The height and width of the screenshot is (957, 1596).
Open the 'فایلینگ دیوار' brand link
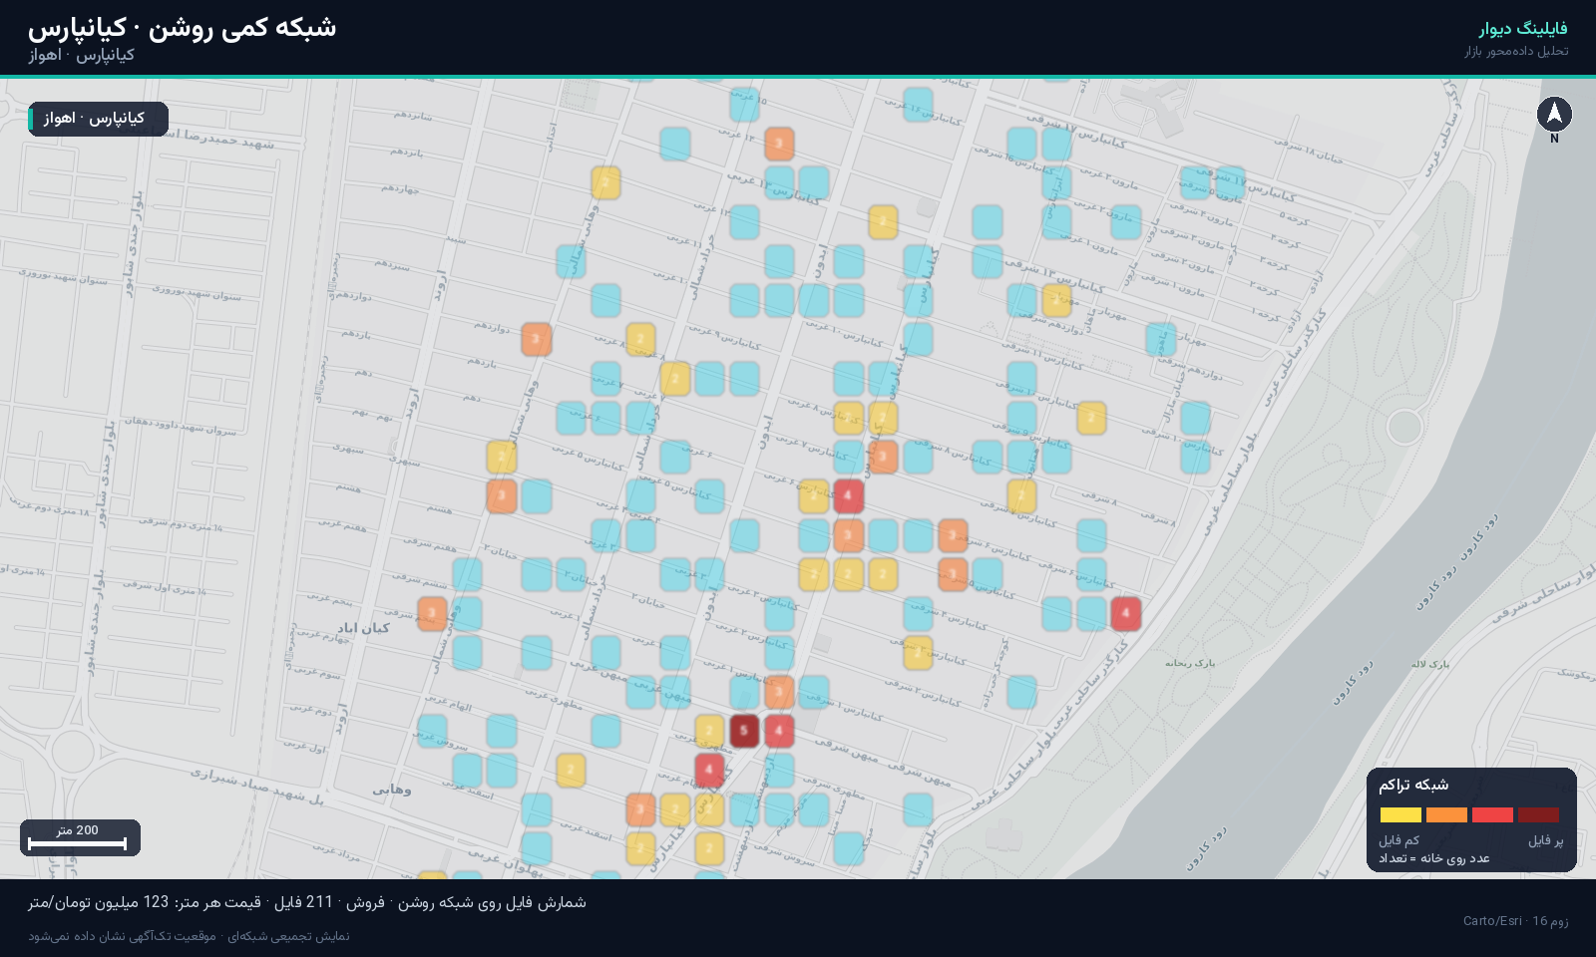1523,29
